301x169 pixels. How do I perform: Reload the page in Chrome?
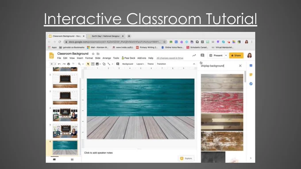[60, 42]
